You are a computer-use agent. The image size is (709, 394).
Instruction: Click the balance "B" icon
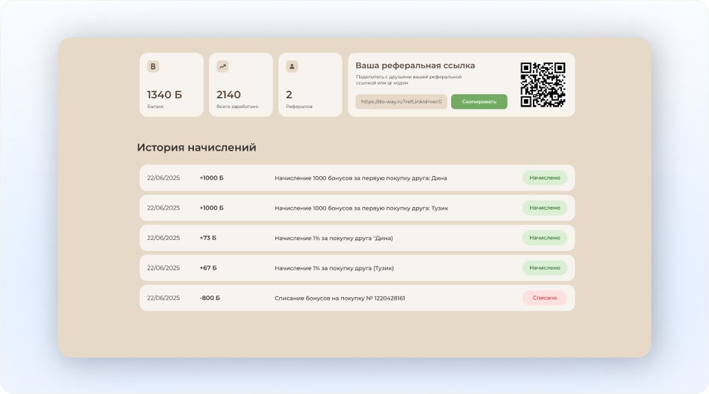coord(153,67)
